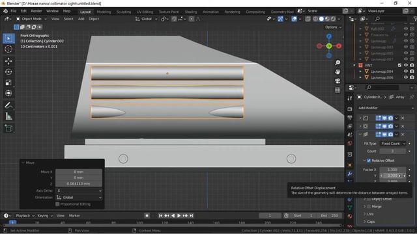The image size is (417, 234).
Task: Open the Scene properties tab
Action: click(350, 135)
